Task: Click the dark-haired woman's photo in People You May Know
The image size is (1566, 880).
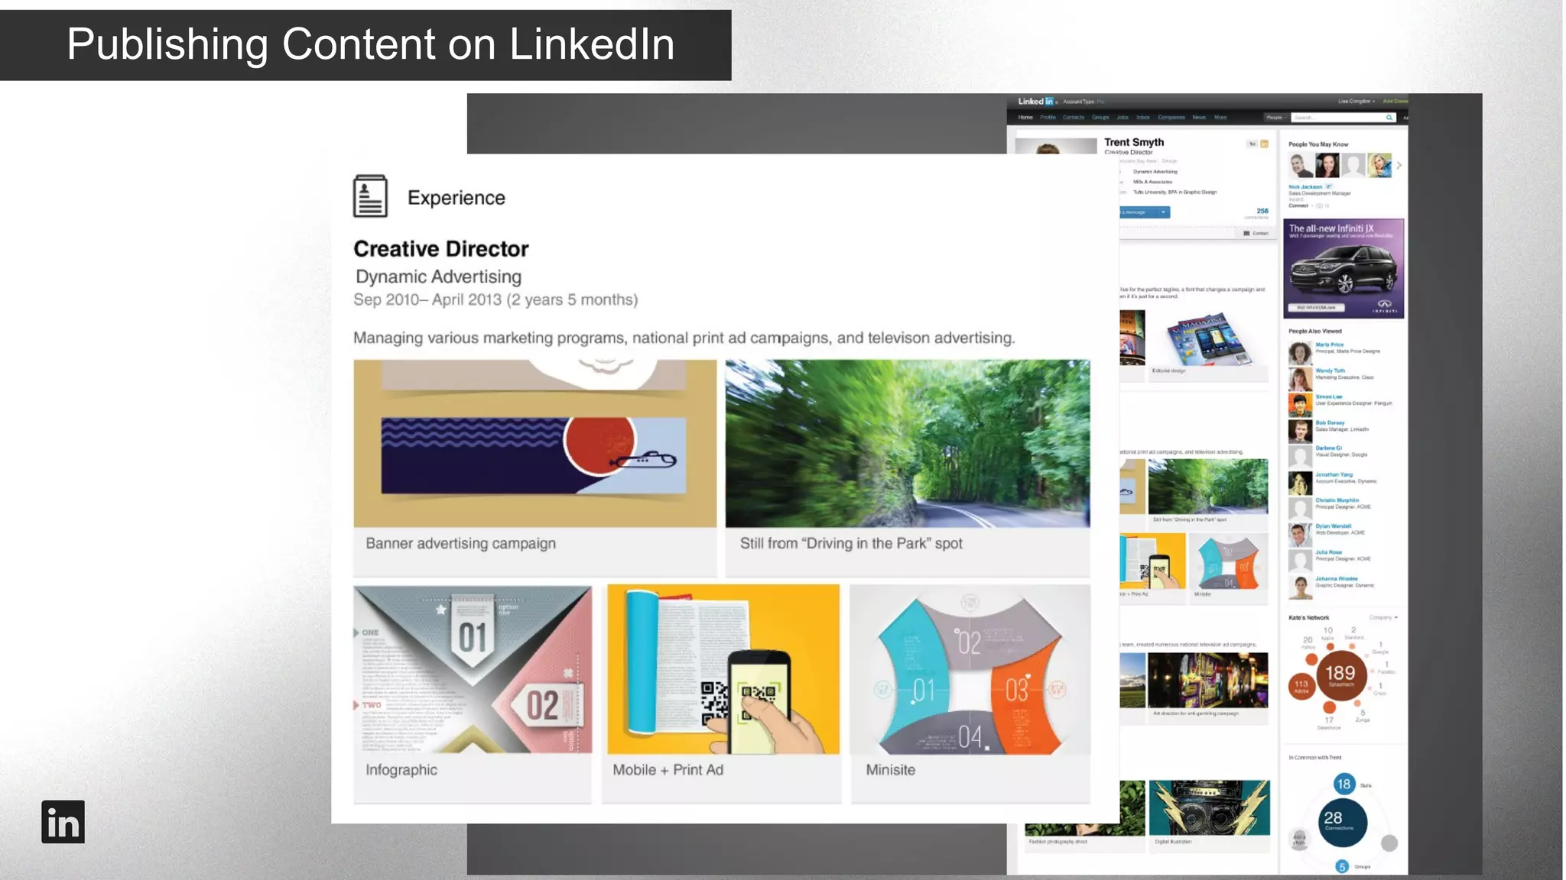Action: tap(1327, 165)
